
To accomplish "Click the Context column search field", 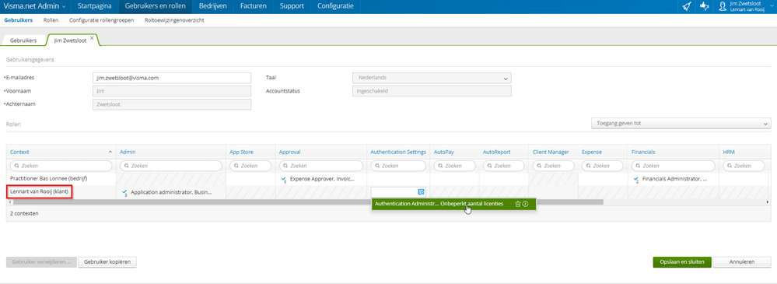I will click(x=61, y=166).
